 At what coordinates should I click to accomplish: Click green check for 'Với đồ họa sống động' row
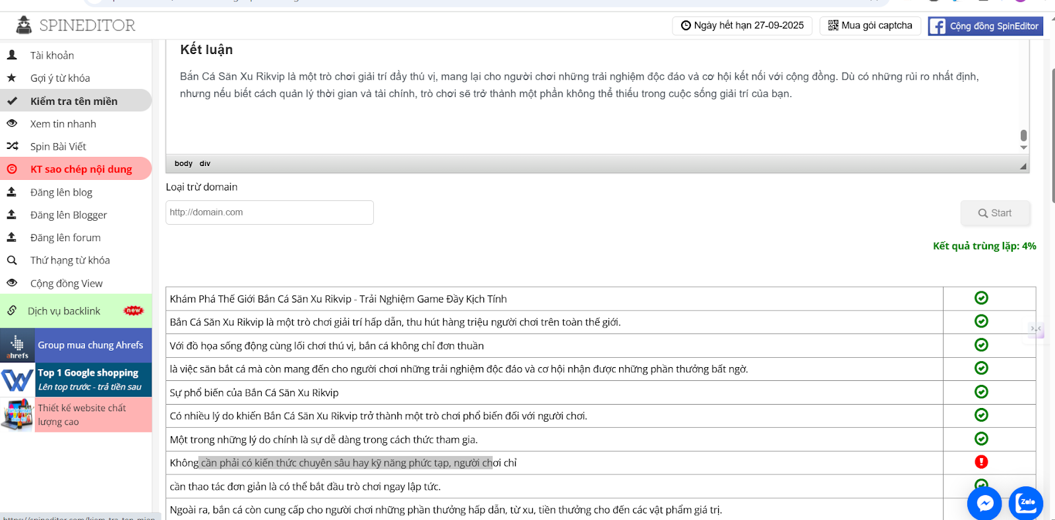tap(981, 345)
